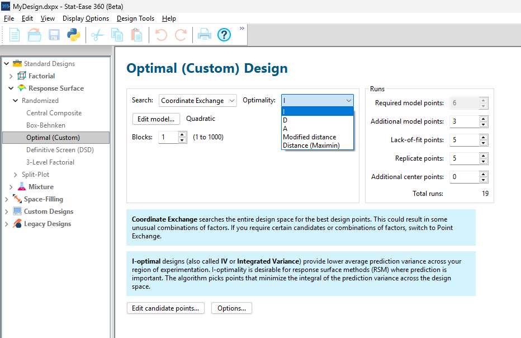Open a file using the Open folder icon
The image size is (521, 338).
pos(34,34)
